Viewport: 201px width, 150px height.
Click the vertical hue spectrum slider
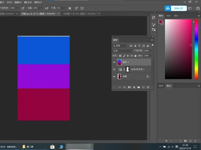click(x=196, y=49)
